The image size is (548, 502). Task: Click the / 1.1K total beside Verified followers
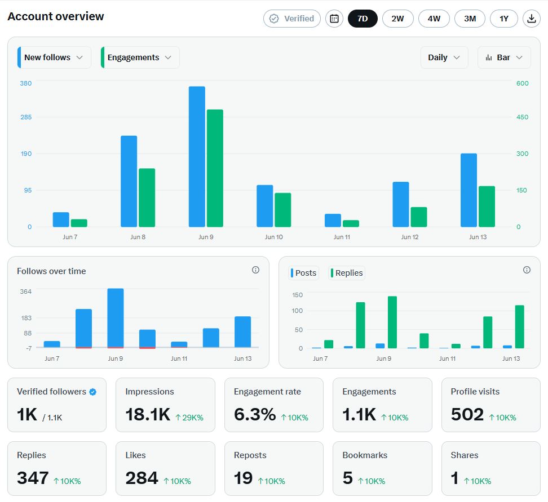coord(52,418)
